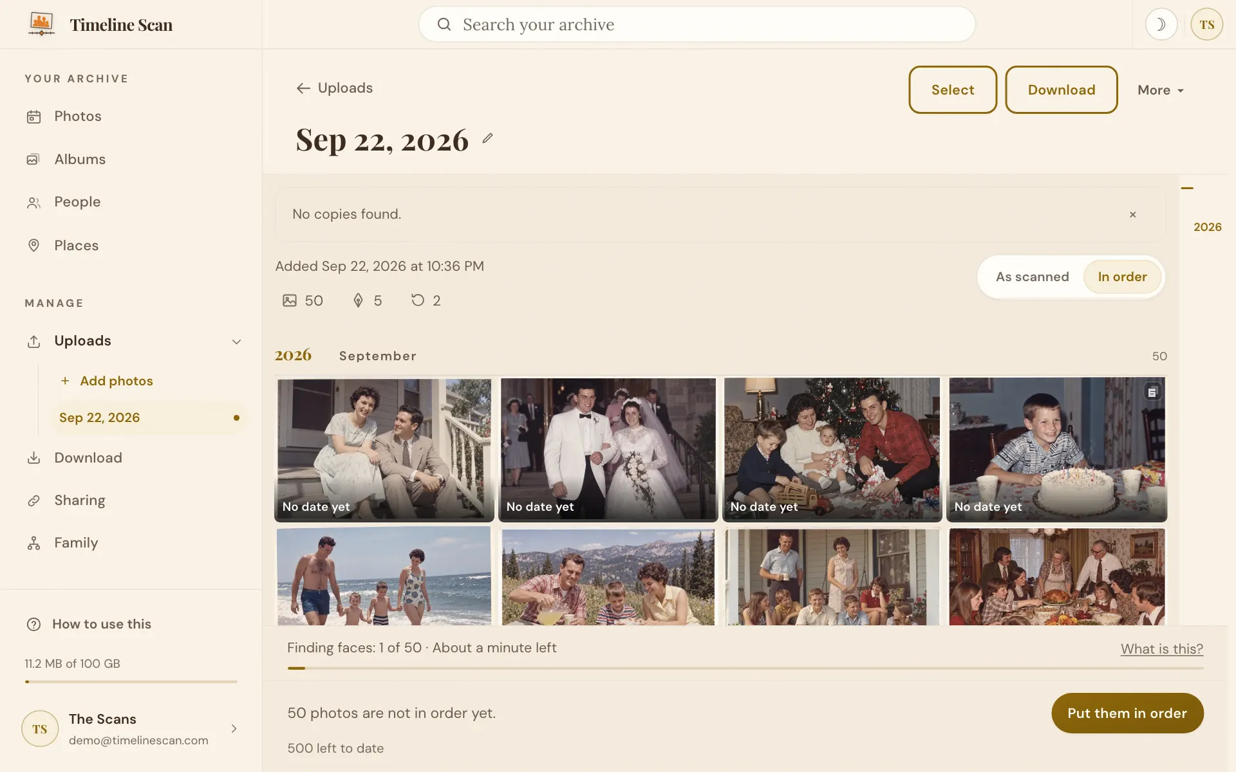Switch to As scanned view
Screen dimensions: 1236x772
1032,277
